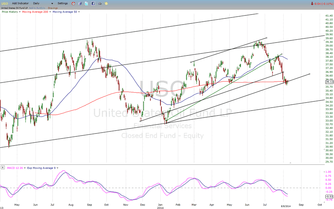
Task: Click the red target icon in toolbar
Action: (73, 3)
